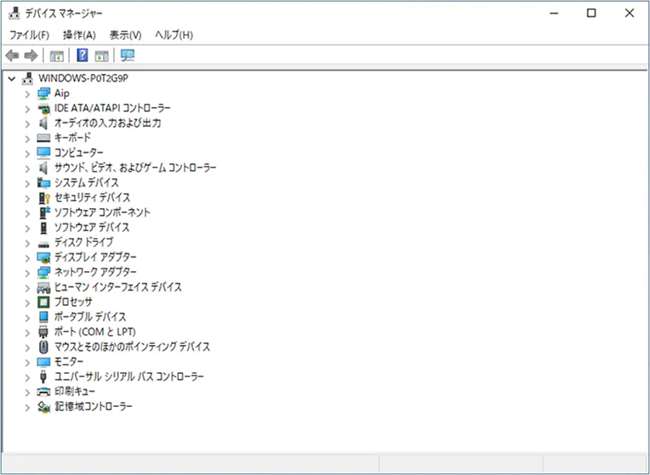Click the ディスク ドライブ icon
The height and width of the screenshot is (475, 650).
[x=43, y=244]
